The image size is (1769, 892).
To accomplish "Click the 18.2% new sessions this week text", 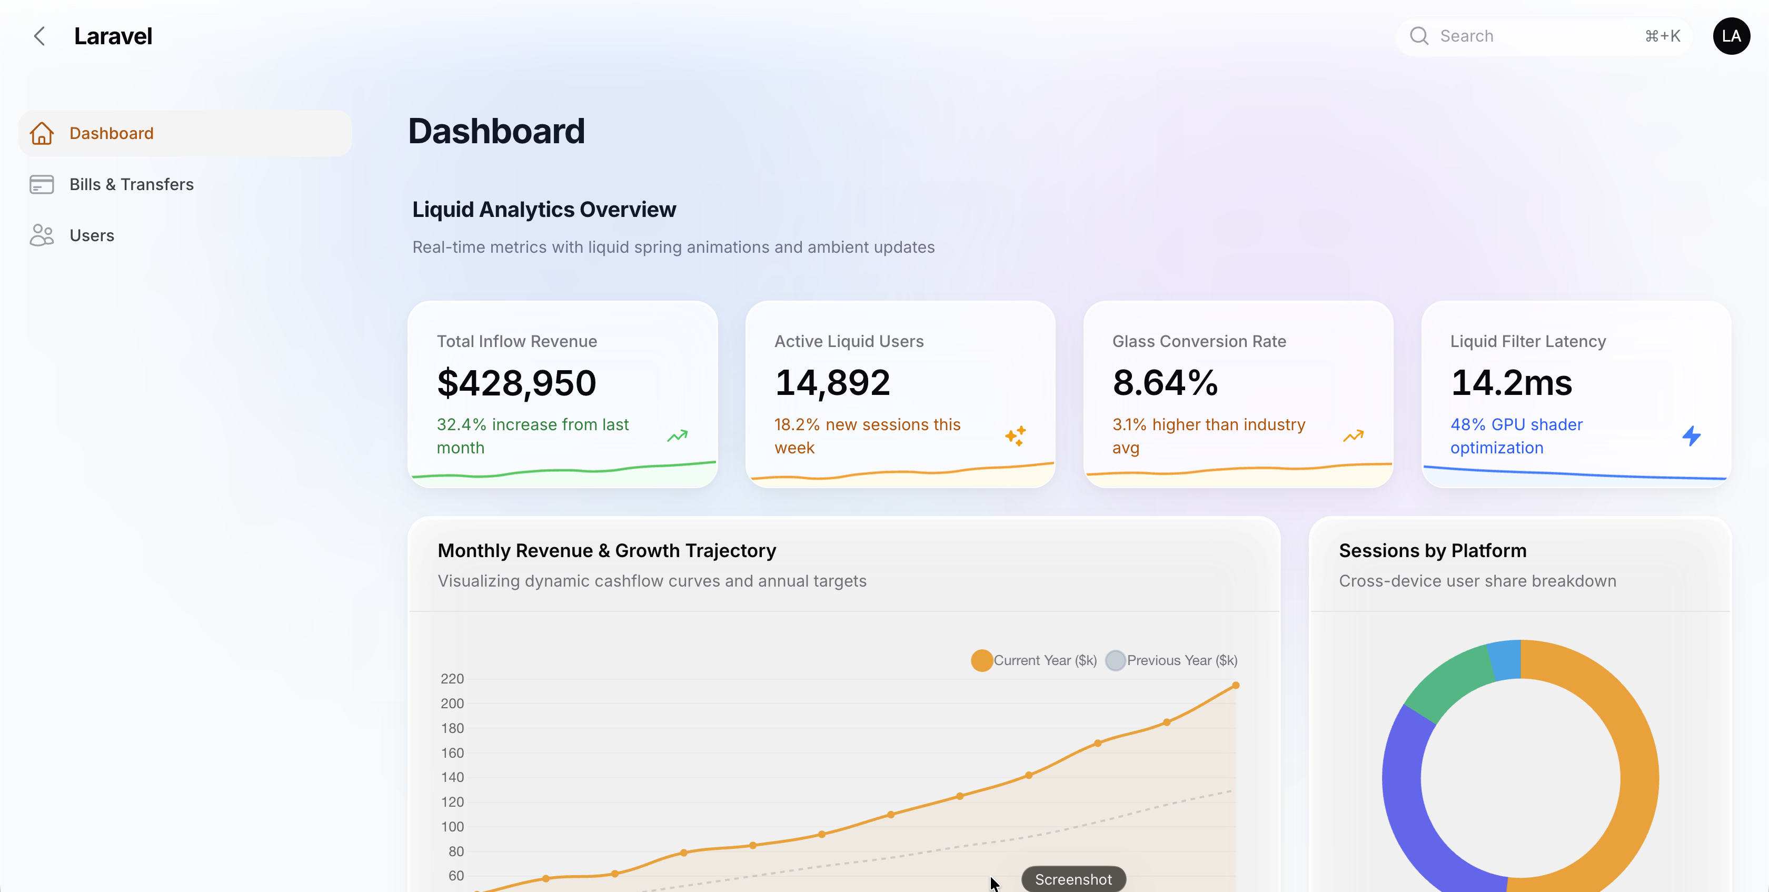I will (867, 436).
